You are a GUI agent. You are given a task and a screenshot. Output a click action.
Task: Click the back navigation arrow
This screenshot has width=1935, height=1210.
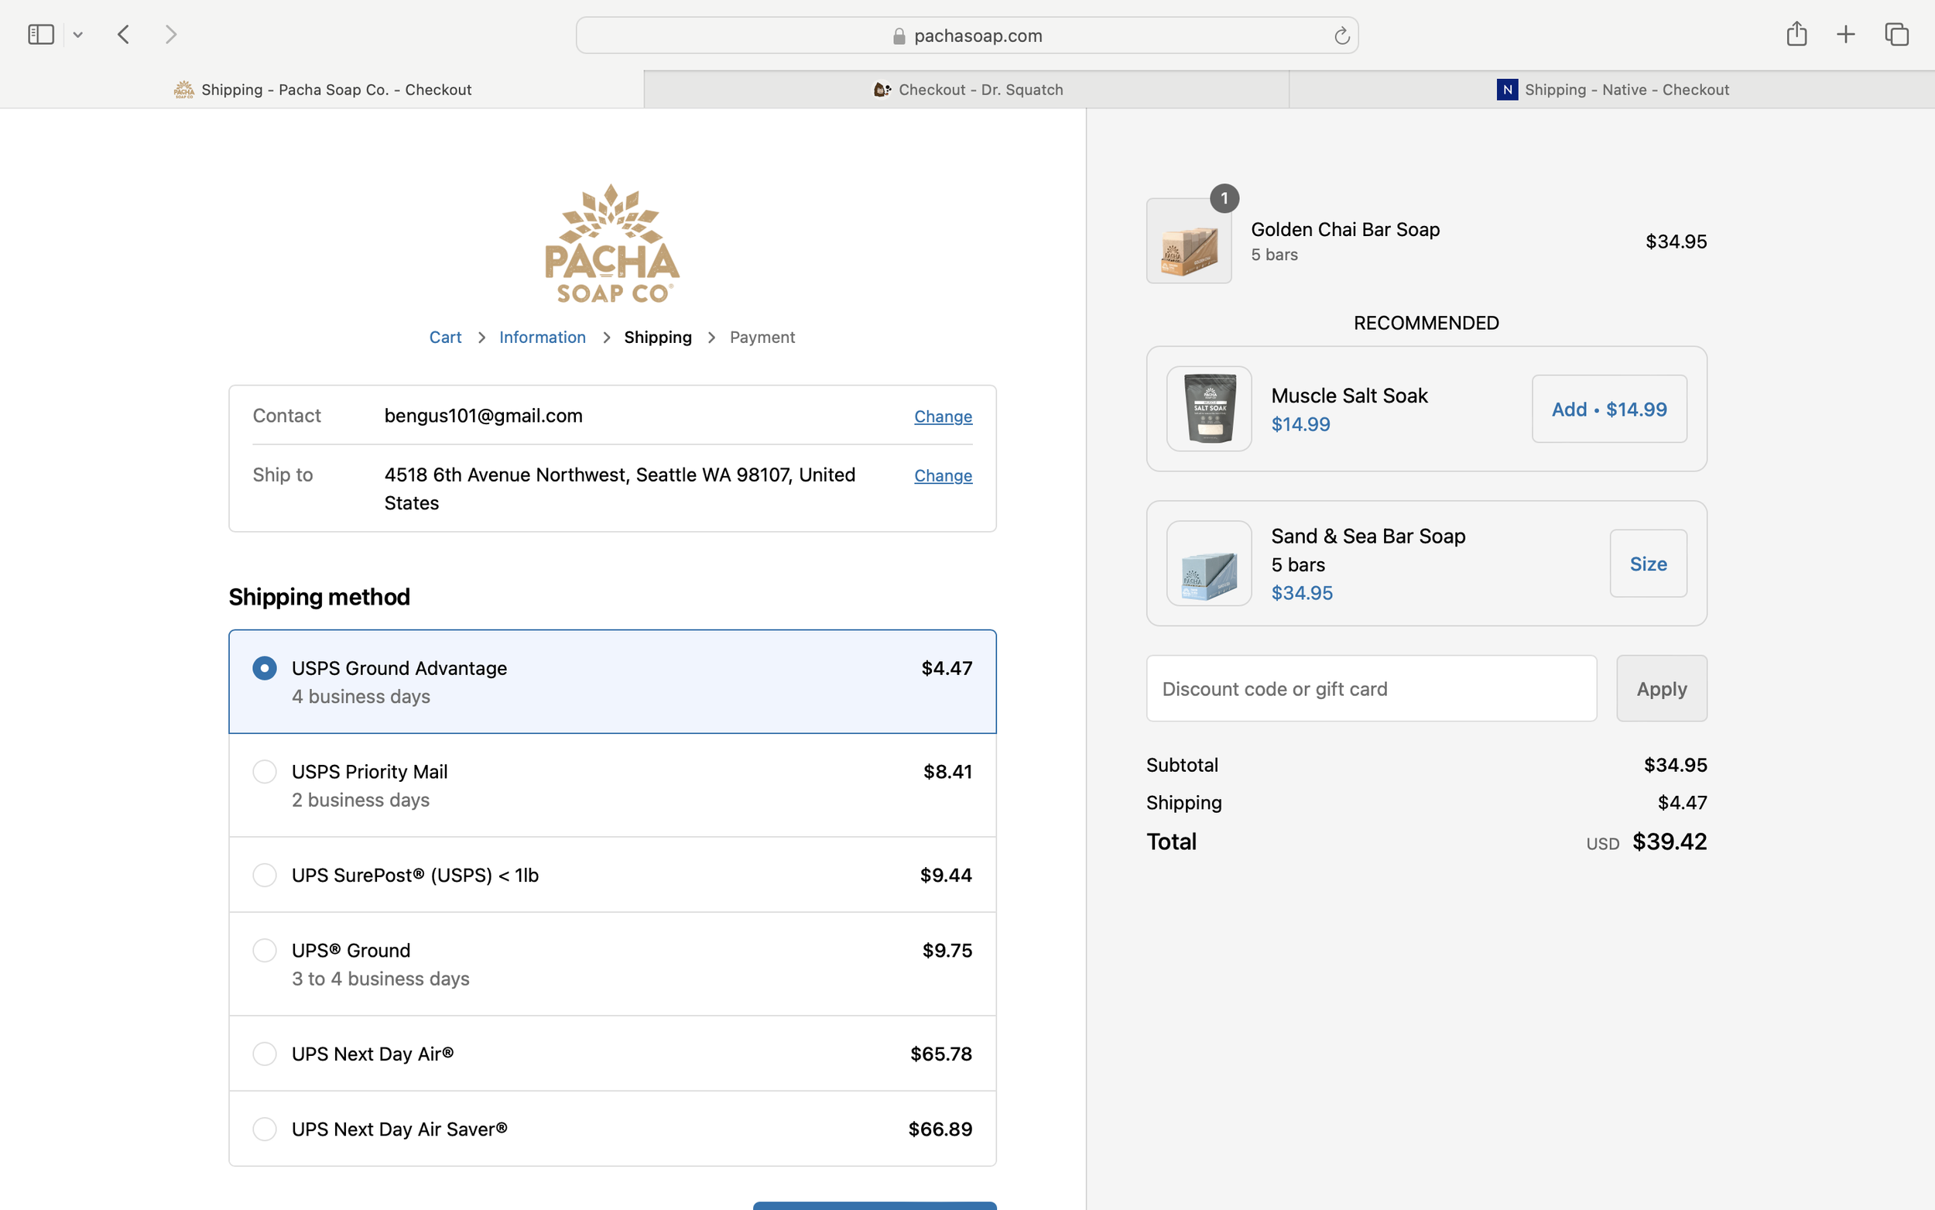pos(123,34)
